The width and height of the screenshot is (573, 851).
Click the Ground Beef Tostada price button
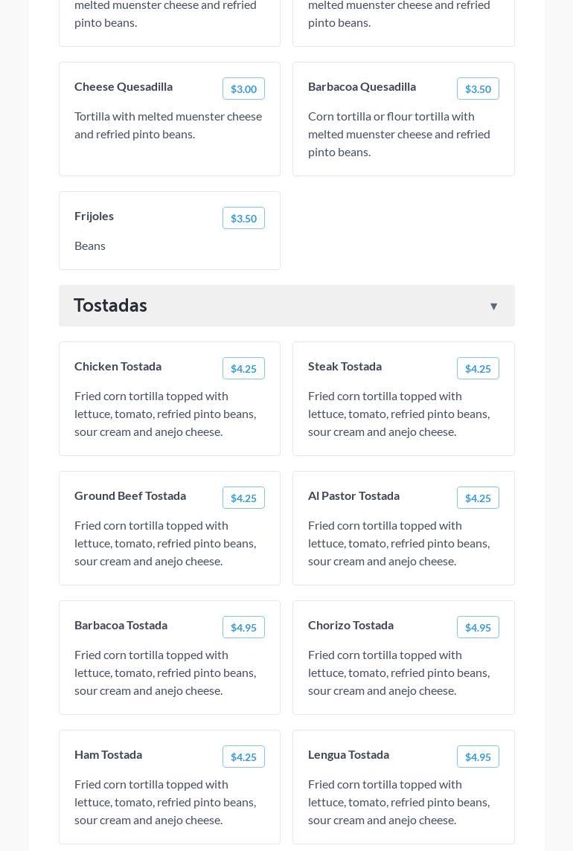click(243, 498)
